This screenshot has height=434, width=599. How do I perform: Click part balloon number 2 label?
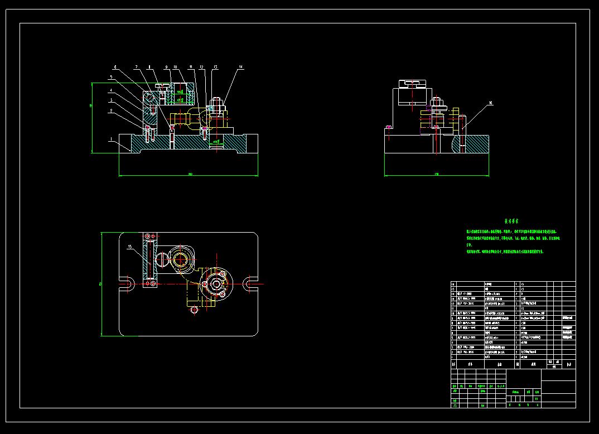pos(111,111)
